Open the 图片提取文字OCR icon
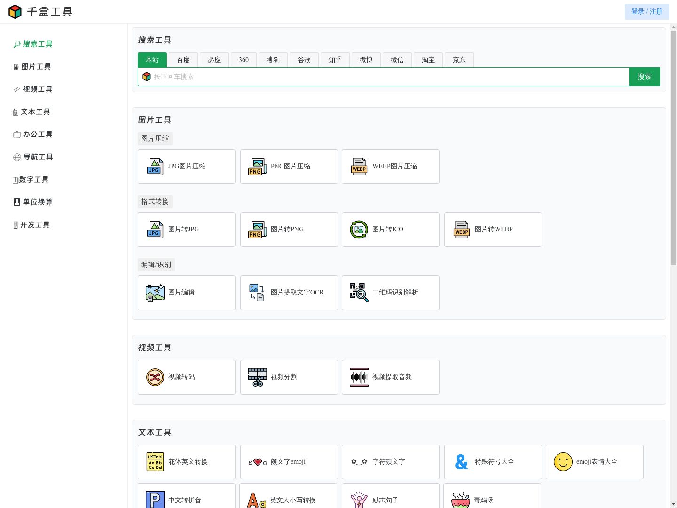677x508 pixels. click(x=257, y=293)
